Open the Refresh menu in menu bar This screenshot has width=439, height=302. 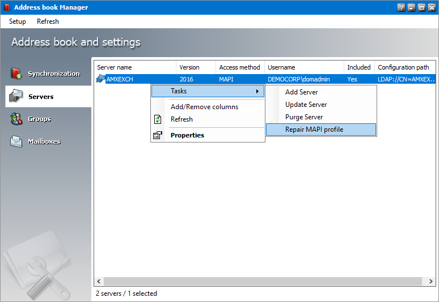[48, 21]
